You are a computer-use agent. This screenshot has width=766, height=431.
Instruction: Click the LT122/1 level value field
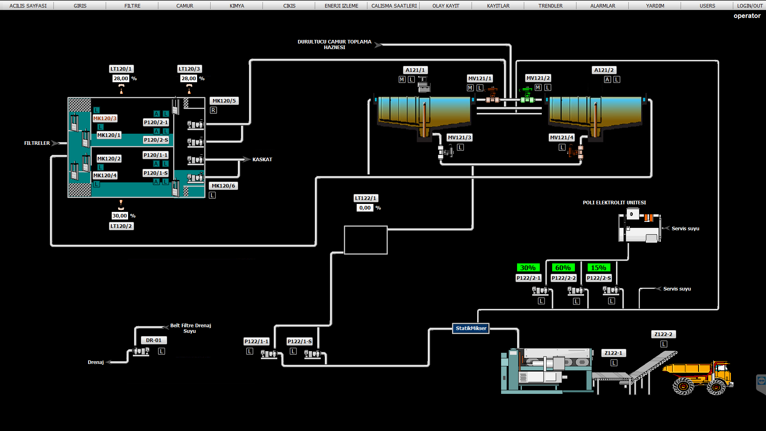click(365, 208)
